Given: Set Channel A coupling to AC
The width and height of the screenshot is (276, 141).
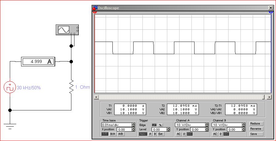Looking at the screenshot, I should 179,134.
